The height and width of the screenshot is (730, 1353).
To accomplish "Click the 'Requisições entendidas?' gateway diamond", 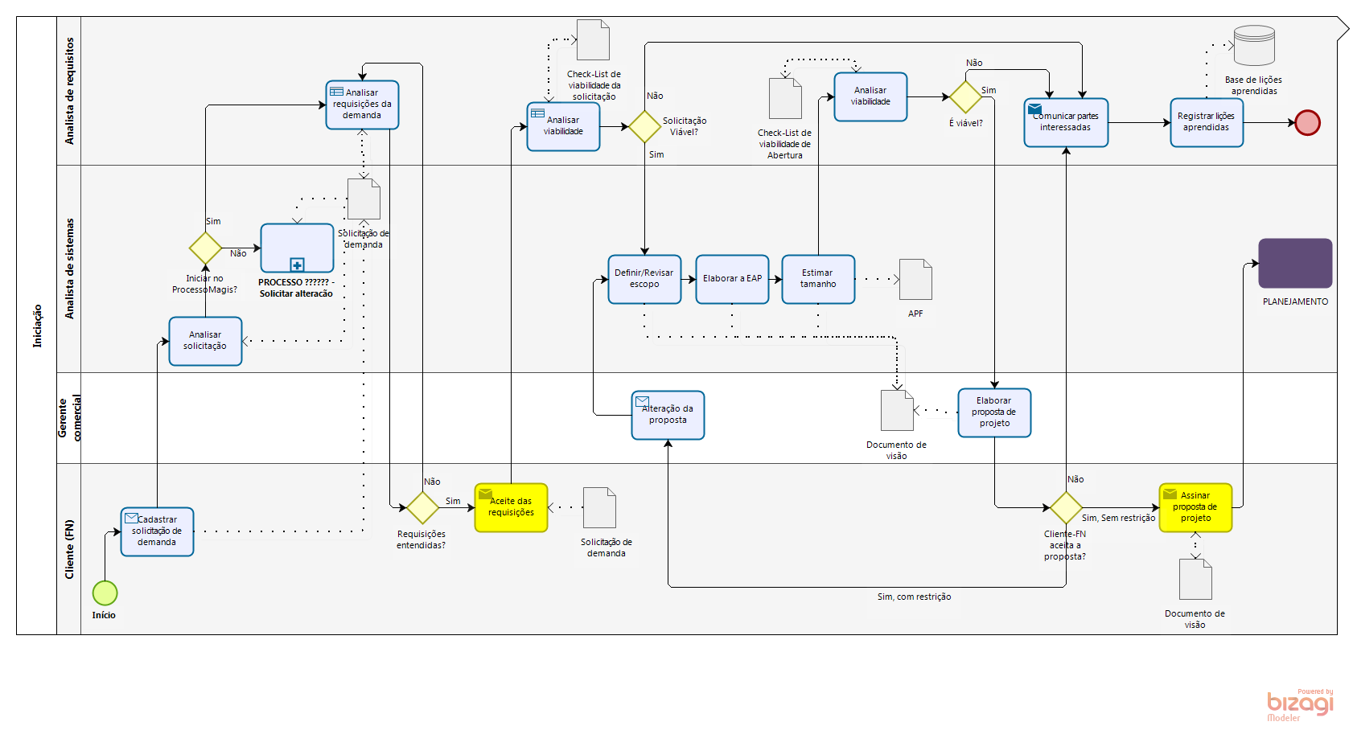I will [422, 507].
